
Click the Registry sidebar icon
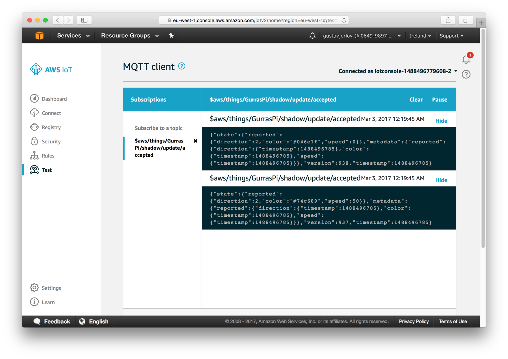34,127
